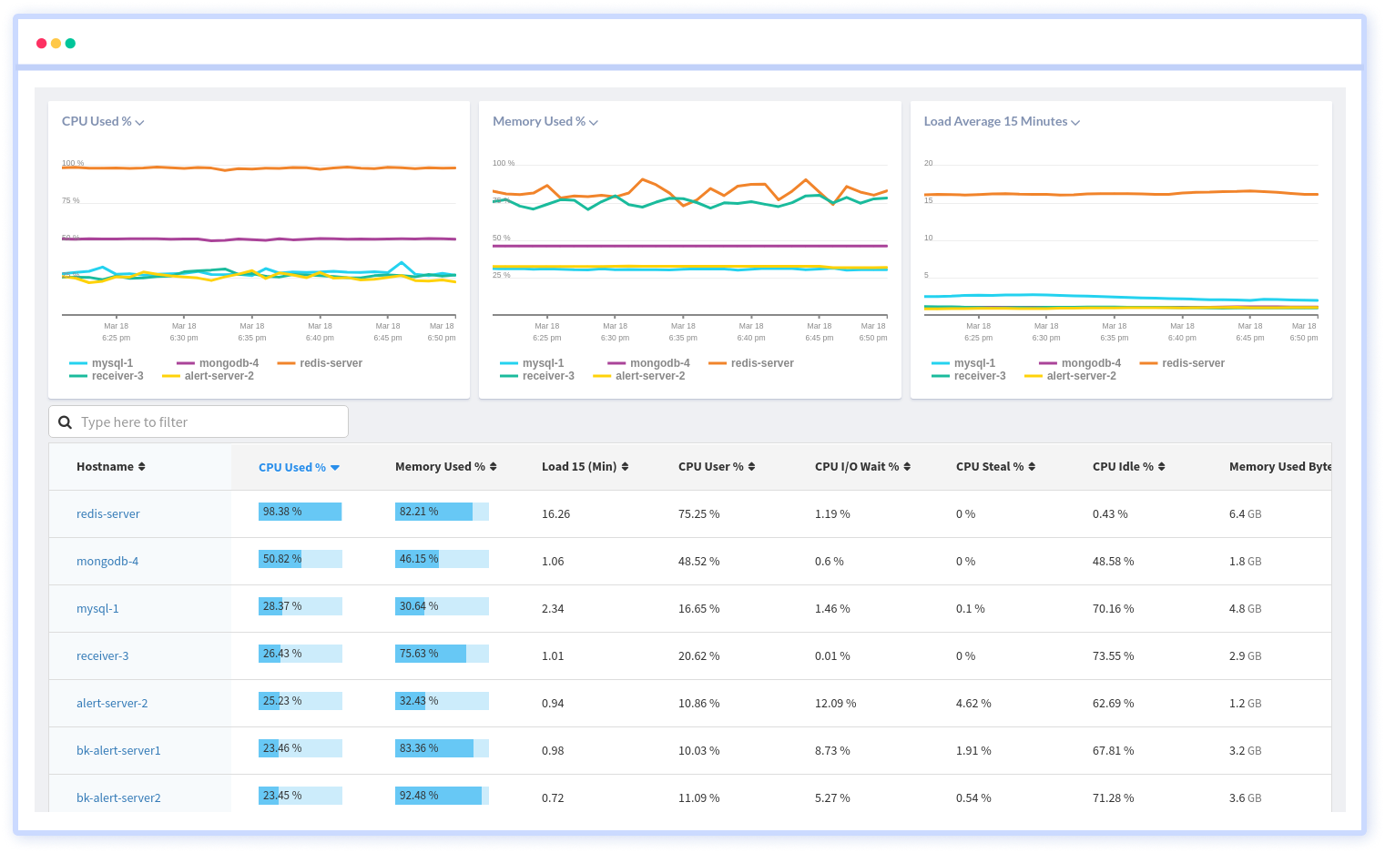Click the active sort arrow on CPU Used %
Image resolution: width=1385 pixels, height=853 pixels.
[x=334, y=467]
